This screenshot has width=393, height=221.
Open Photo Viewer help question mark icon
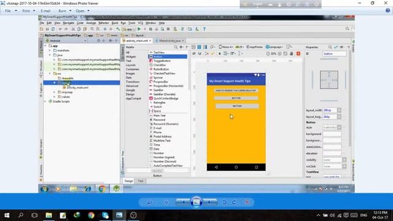tap(387, 10)
